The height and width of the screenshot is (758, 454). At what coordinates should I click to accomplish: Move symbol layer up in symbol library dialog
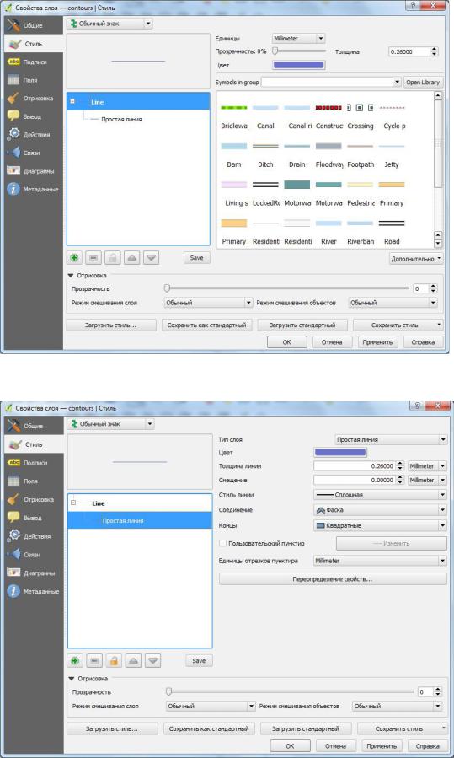pos(132,258)
